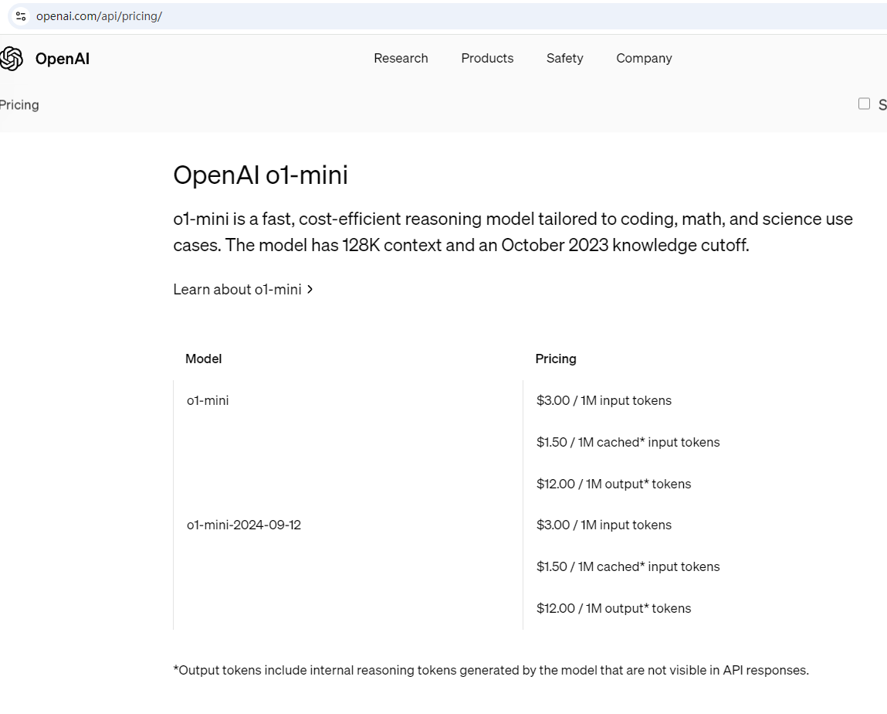Click the output tokens footnote text
The height and width of the screenshot is (714, 887).
[x=491, y=671]
